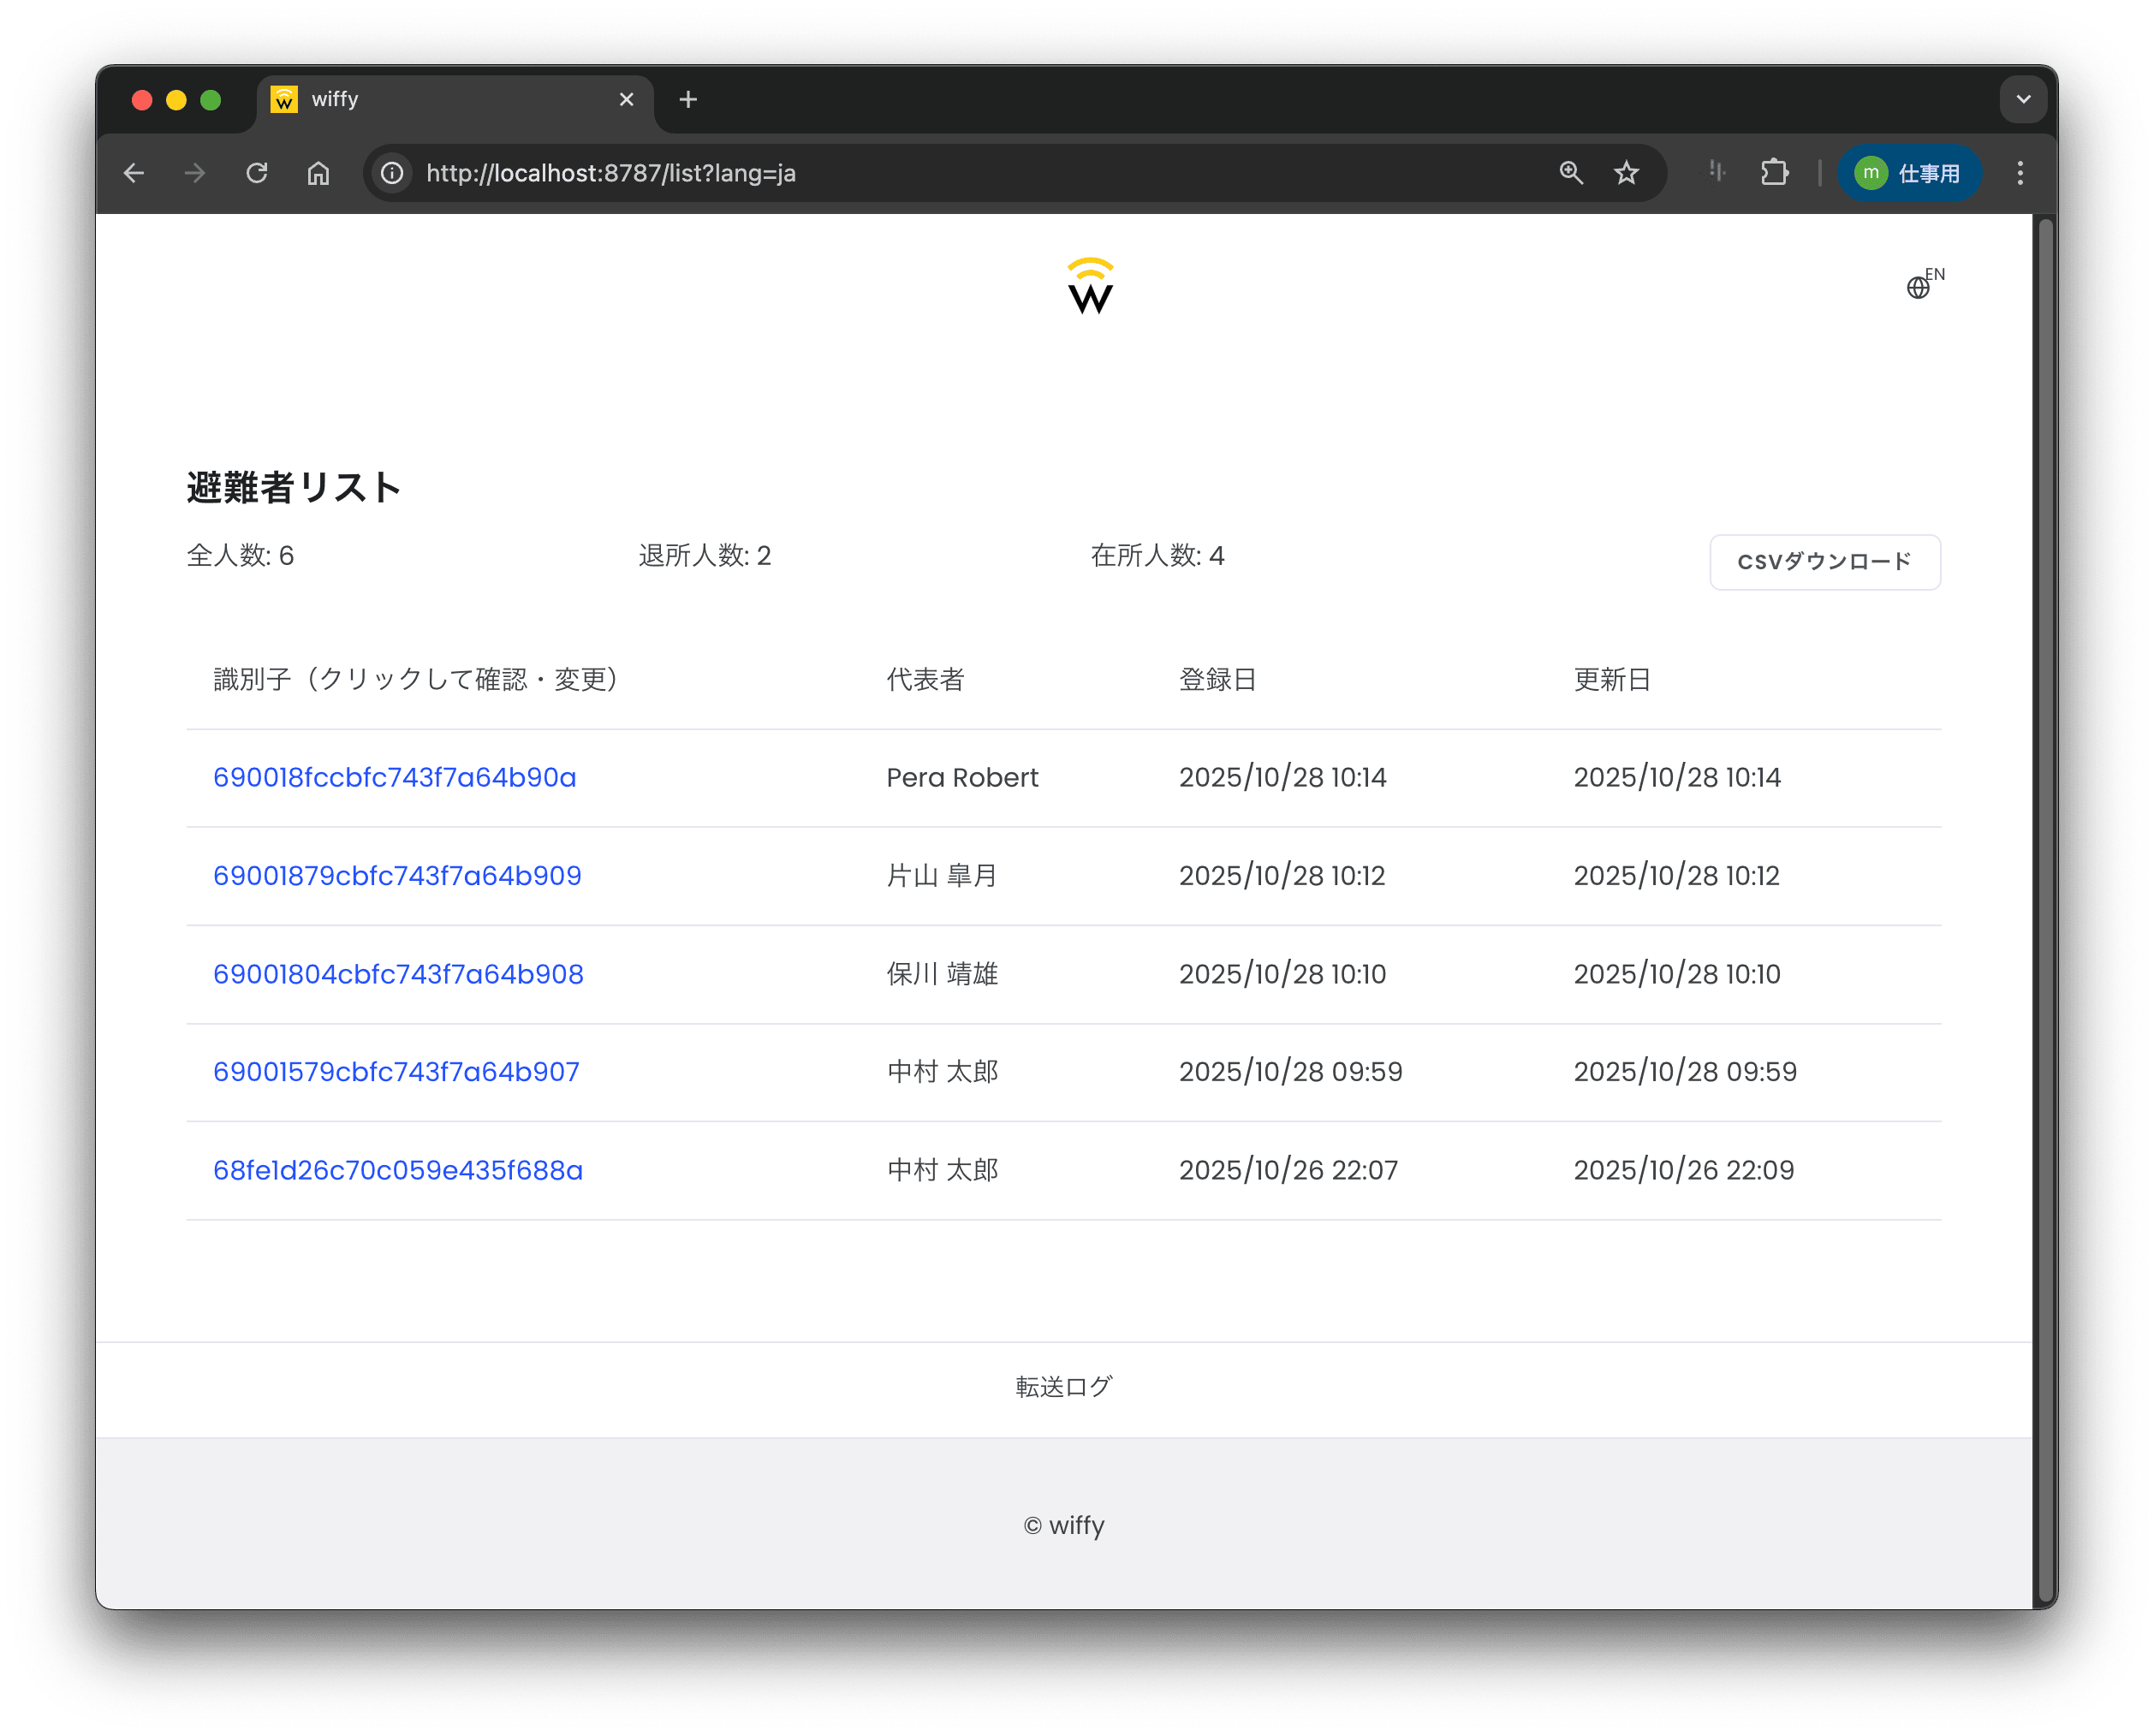The height and width of the screenshot is (1736, 2154).
Task: View site info icon beside the URL
Action: pyautogui.click(x=392, y=173)
